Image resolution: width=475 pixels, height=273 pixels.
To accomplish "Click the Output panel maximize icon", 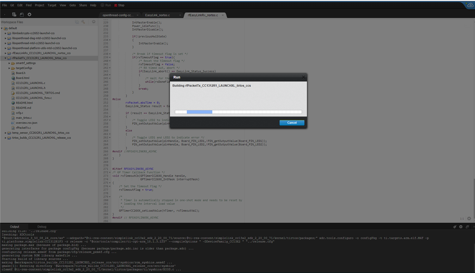I will tap(467, 227).
